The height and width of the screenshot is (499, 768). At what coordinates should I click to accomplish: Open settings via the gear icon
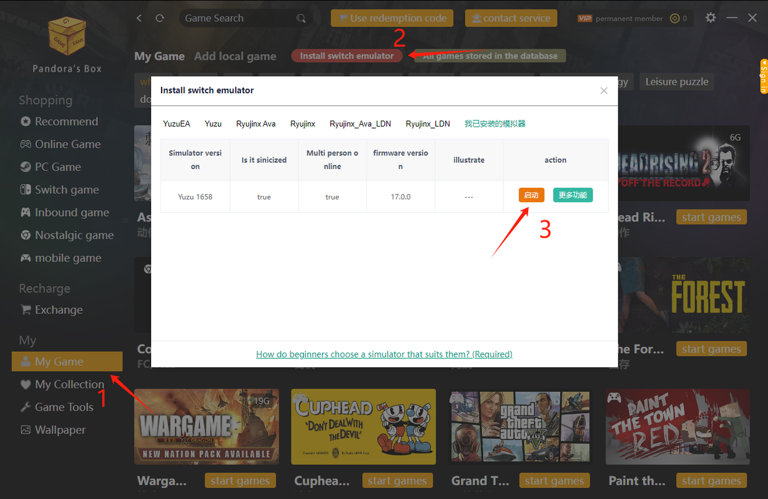coord(711,18)
